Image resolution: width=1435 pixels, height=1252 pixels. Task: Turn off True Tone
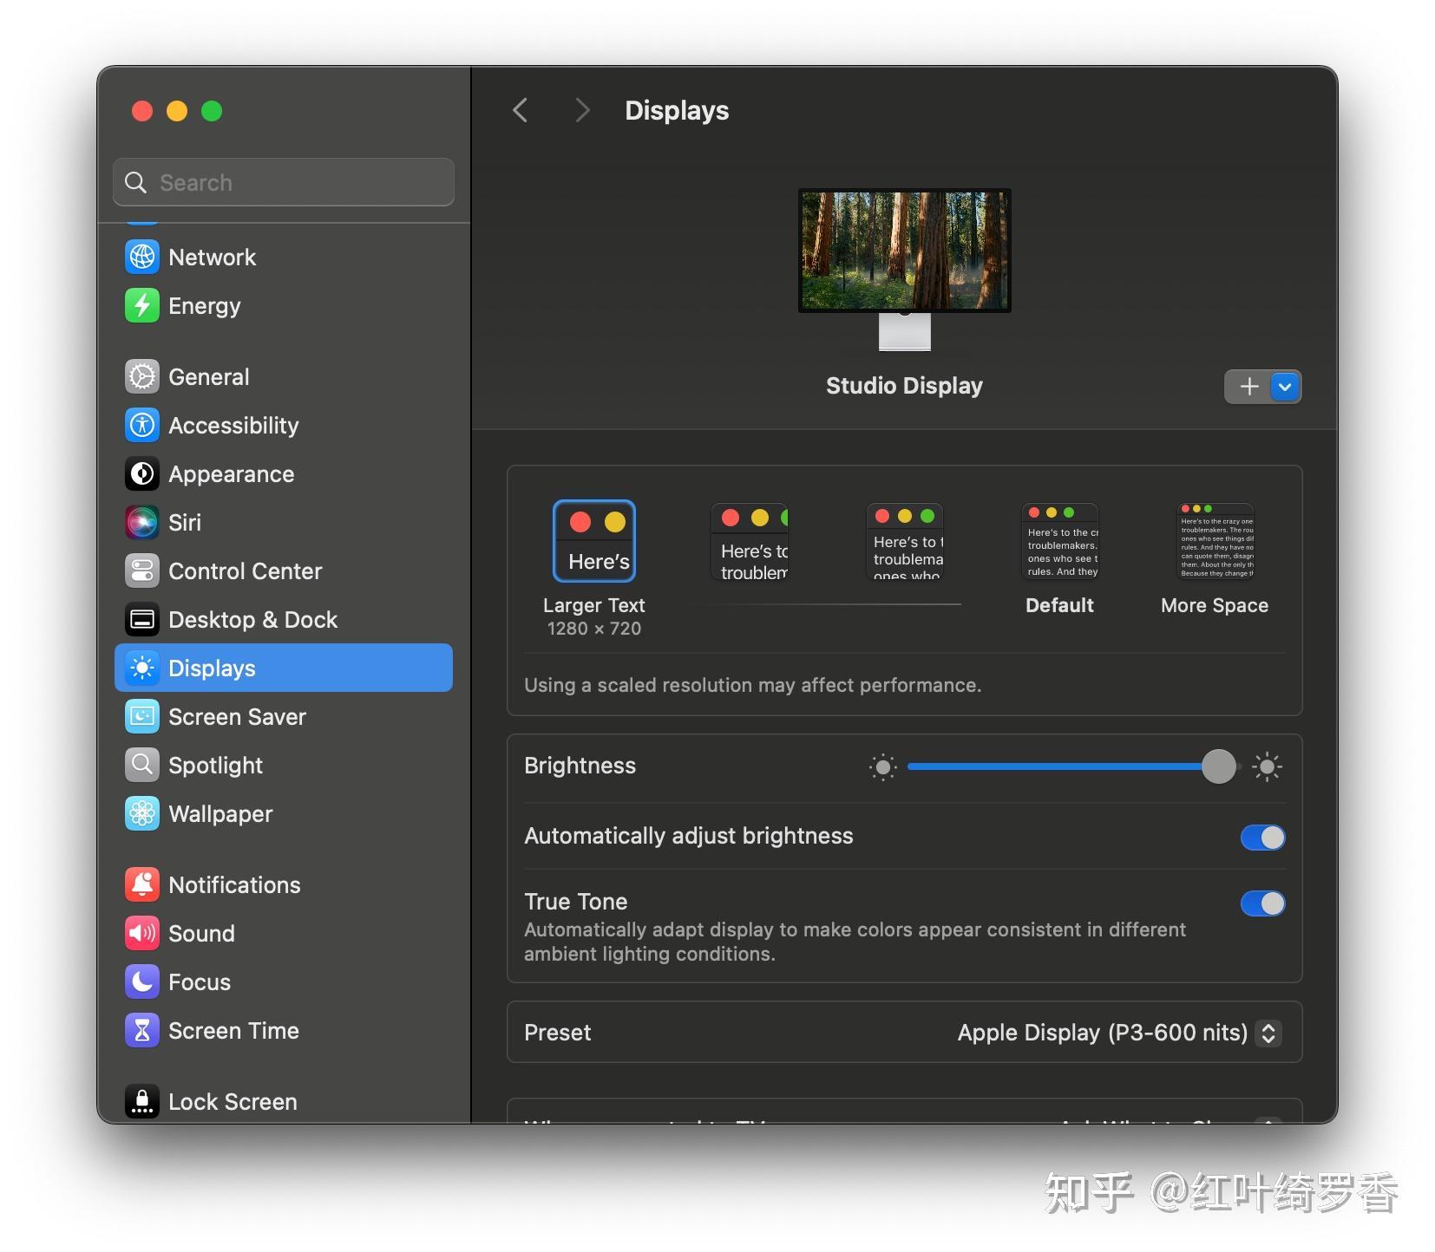pyautogui.click(x=1262, y=903)
